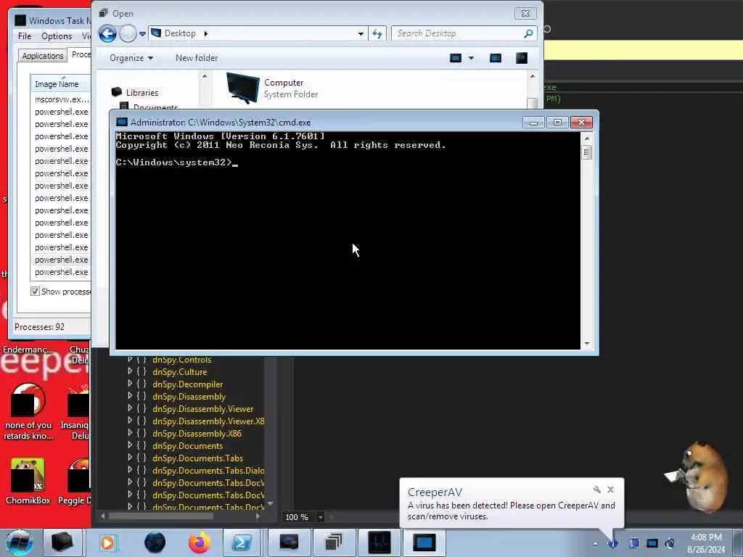
Task: Open the dark globe taskbar icon
Action: (155, 542)
